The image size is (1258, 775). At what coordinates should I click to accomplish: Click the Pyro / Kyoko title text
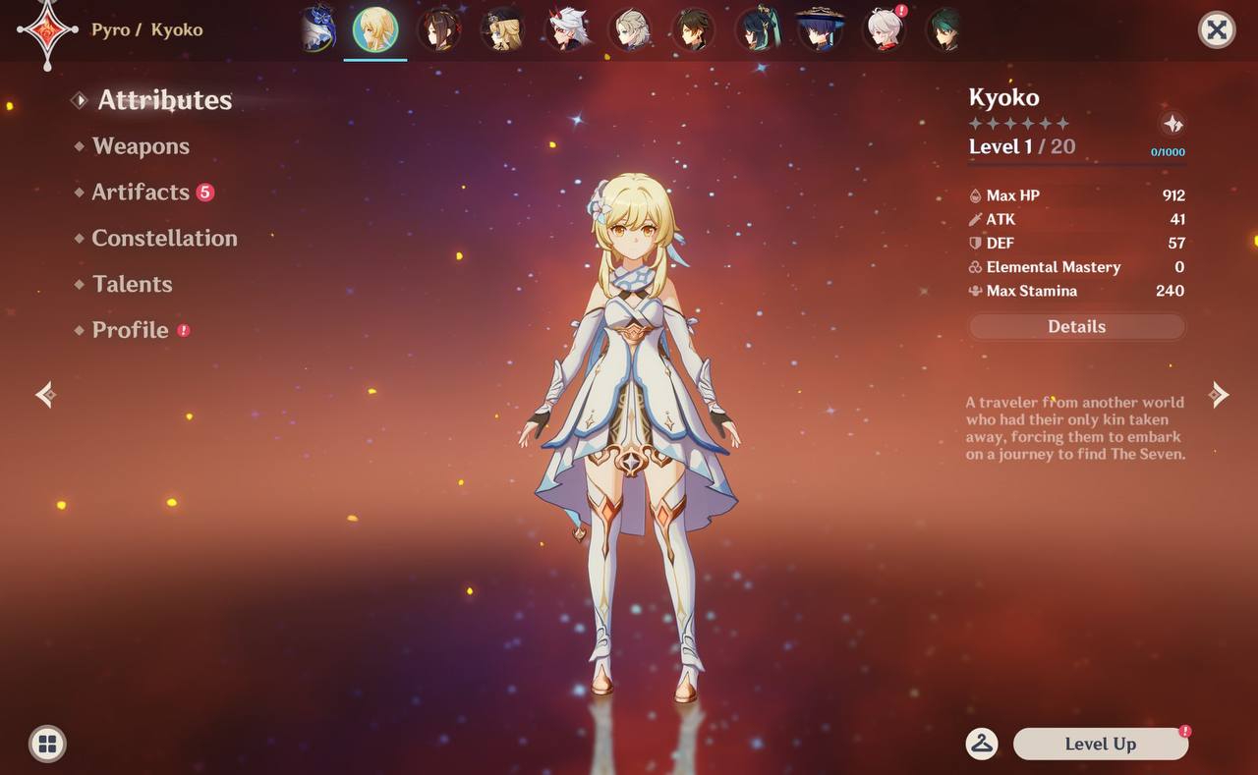tap(147, 29)
